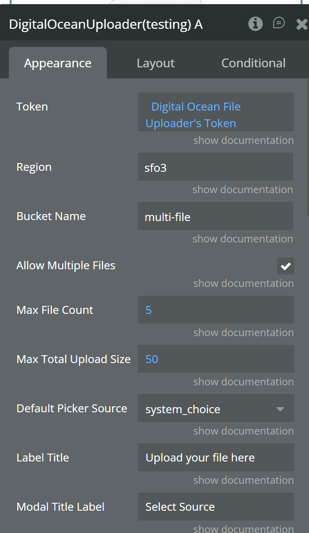Edit the Bucket Name multi-file field
This screenshot has height=533, width=309.
pos(216,216)
